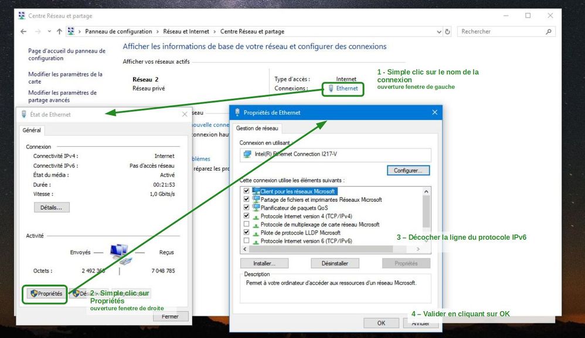
Task: Uncheck Protocole Internet version 4 (TCP/IPv4)
Action: click(x=246, y=216)
